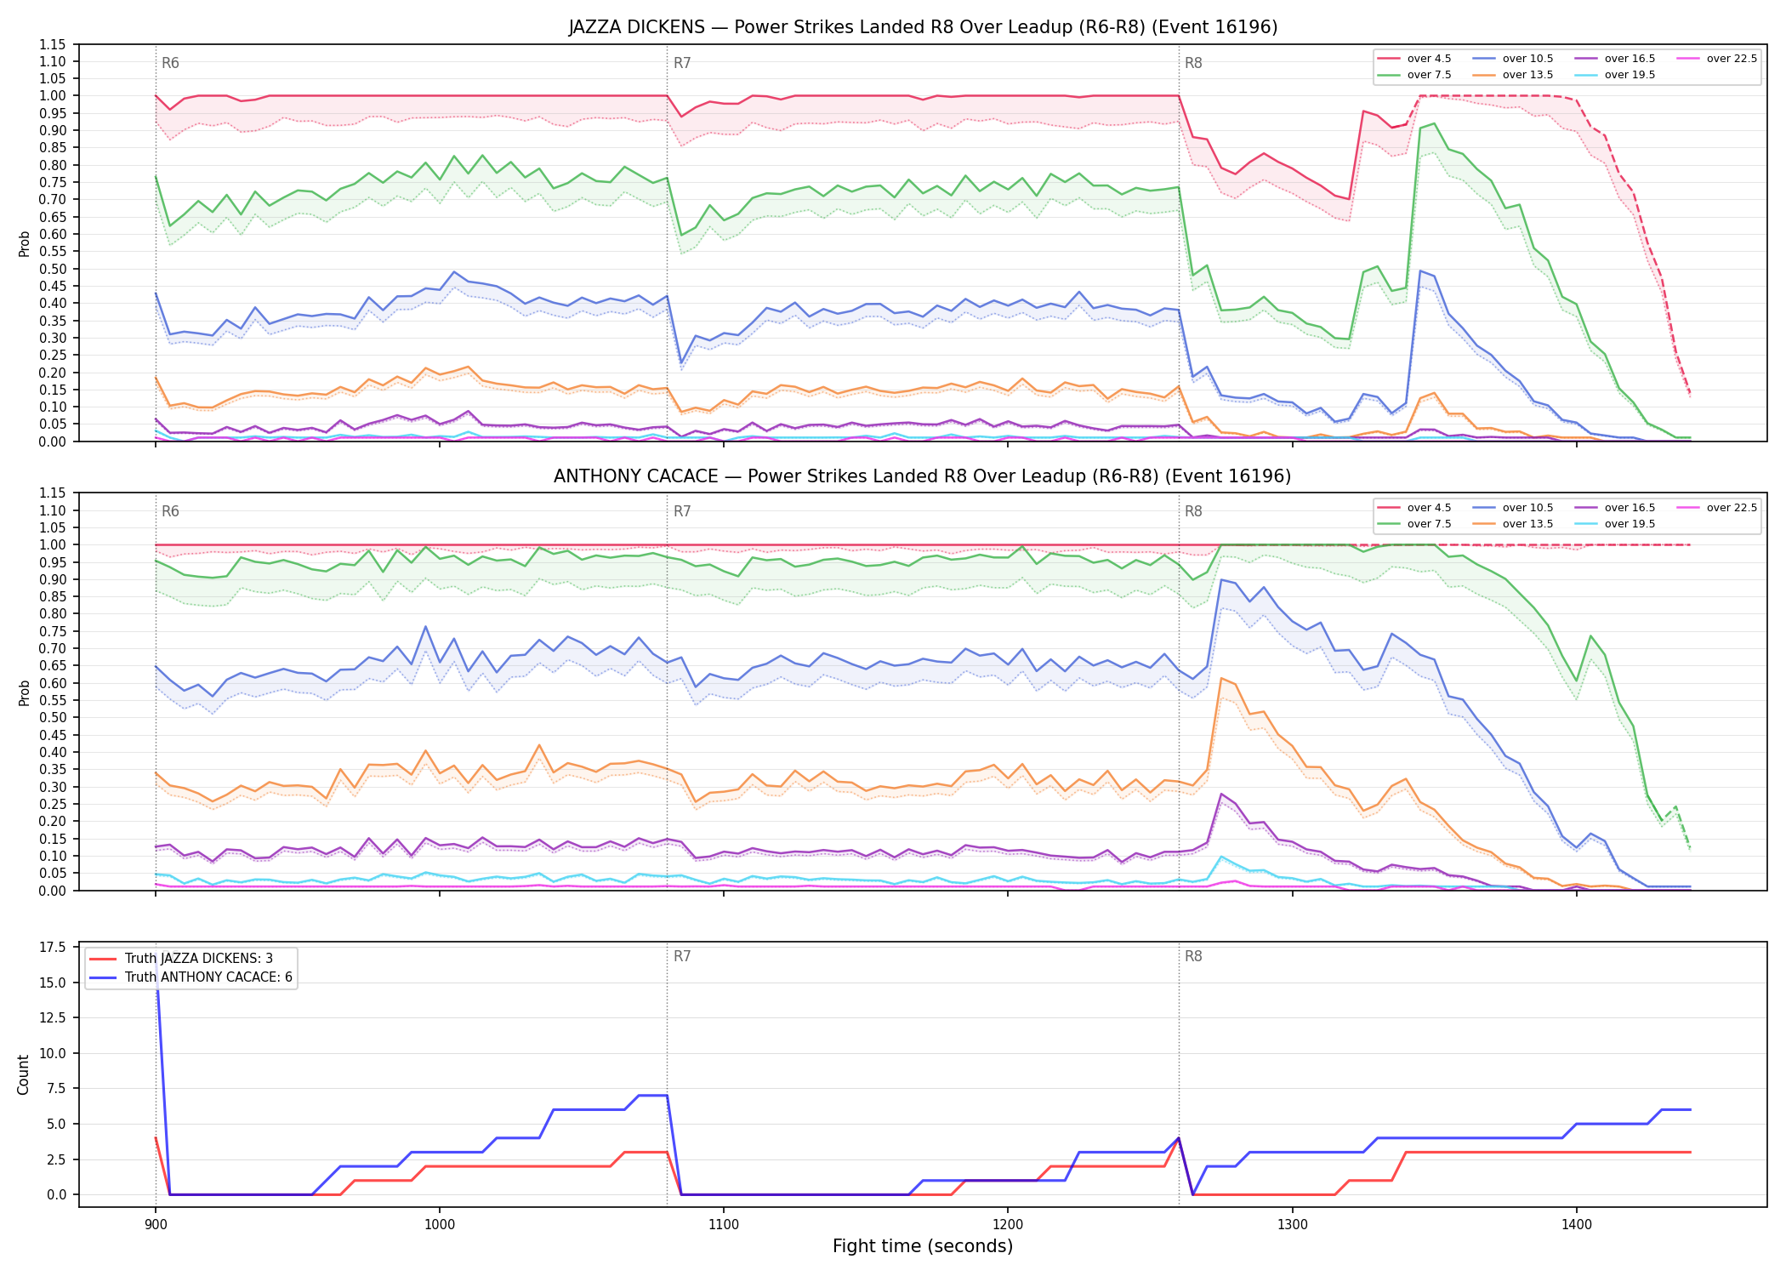Click the 'Fight time (seconds)' axis label
Viewport: 1786px width, 1276px height.
pyautogui.click(x=923, y=1247)
